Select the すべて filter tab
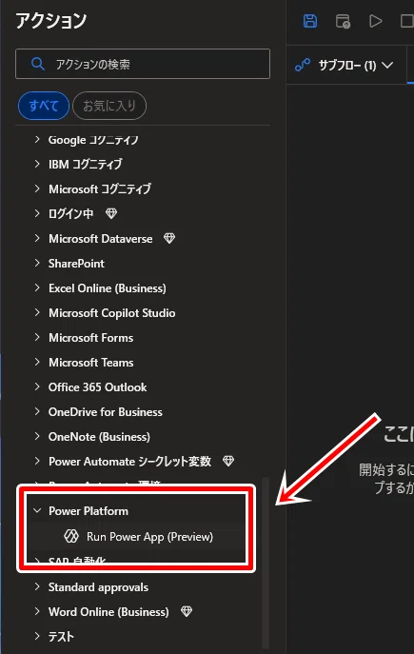The width and height of the screenshot is (414, 654). tap(44, 106)
